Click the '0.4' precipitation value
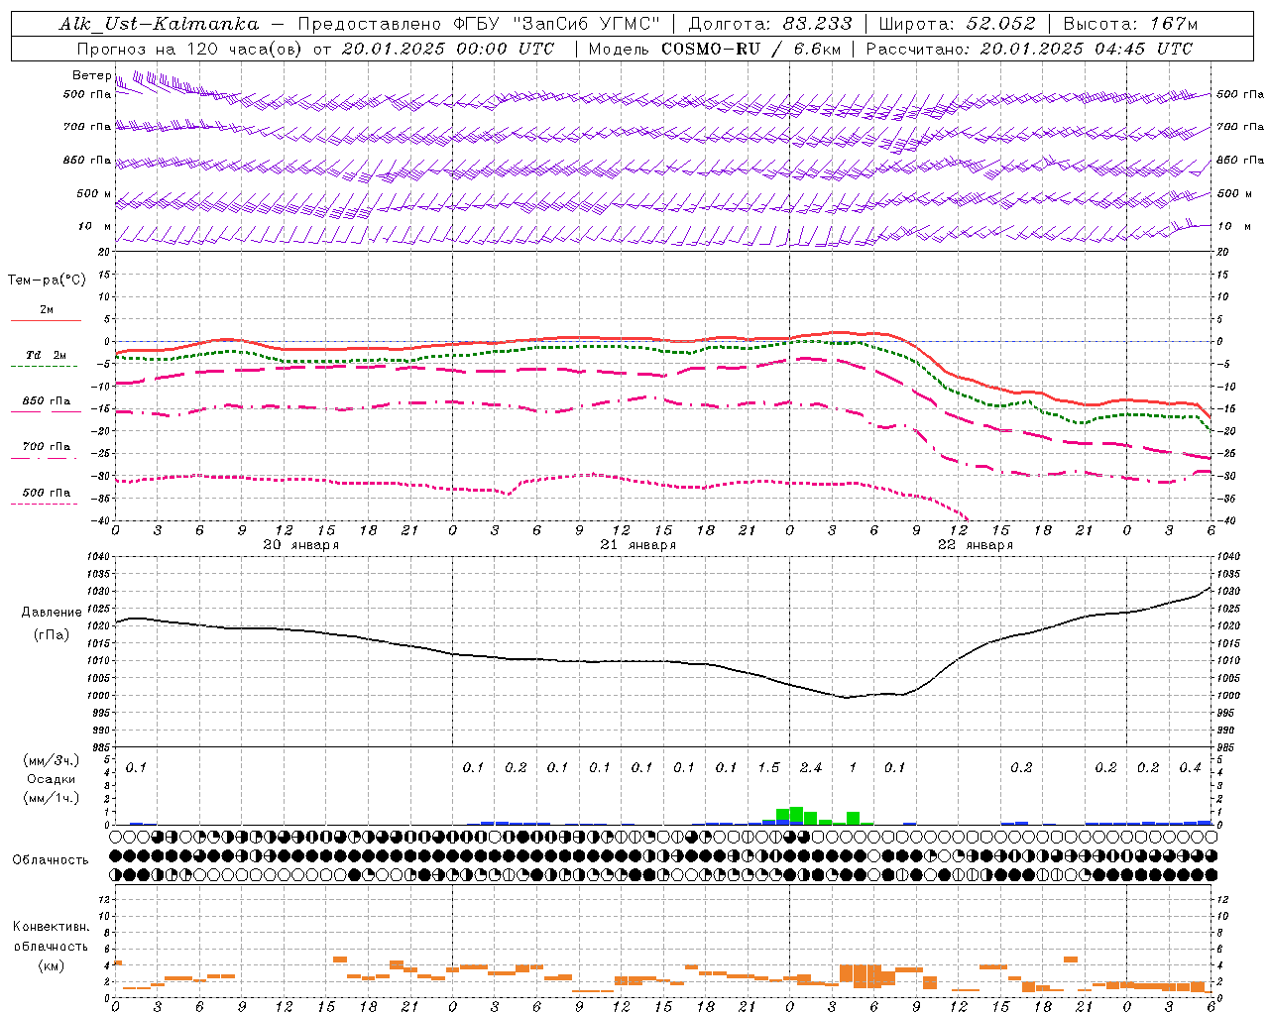This screenshot has width=1269, height=1015. 1191,768
